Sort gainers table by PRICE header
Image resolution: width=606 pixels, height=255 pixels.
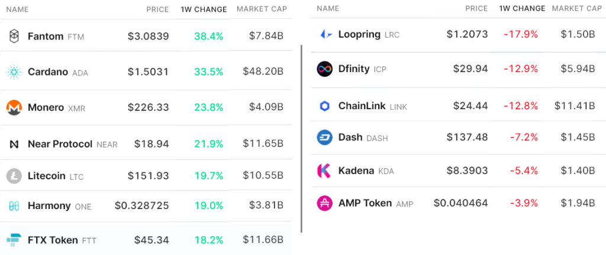pyautogui.click(x=157, y=9)
